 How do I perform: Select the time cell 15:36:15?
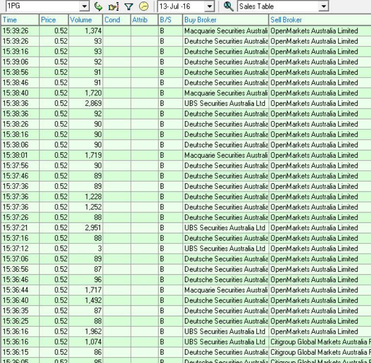tap(20, 352)
